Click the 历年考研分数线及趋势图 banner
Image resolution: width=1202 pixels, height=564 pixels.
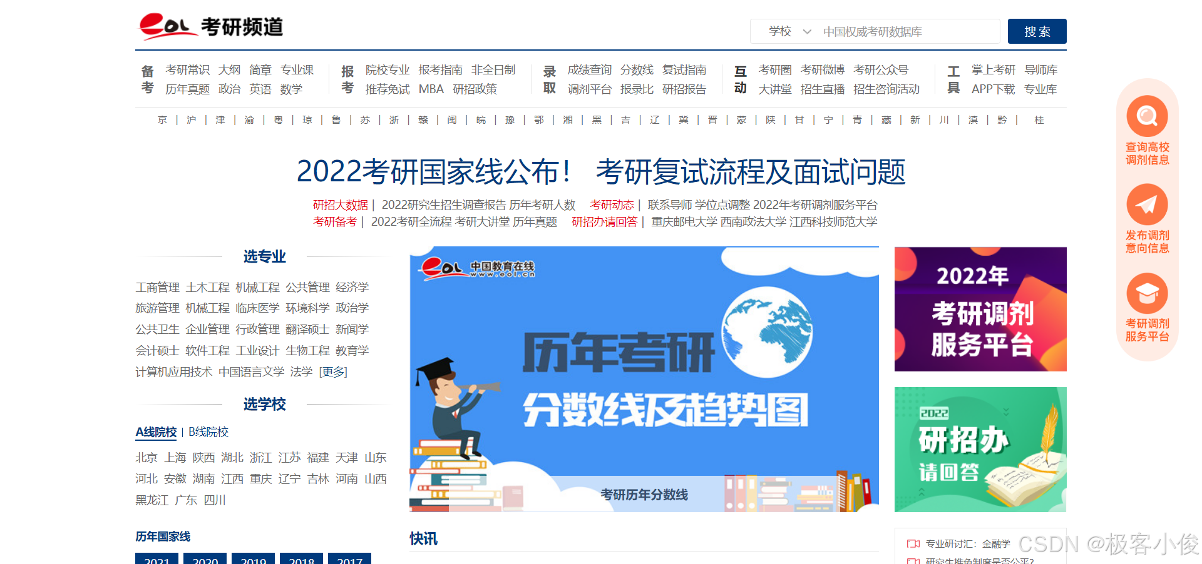point(644,379)
